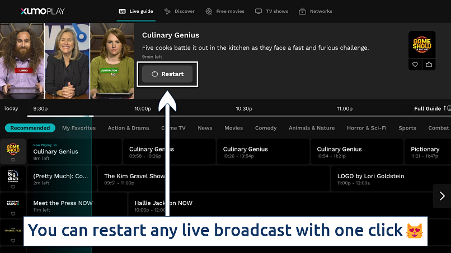
Task: Click the 10:30p time marker
Action: click(244, 108)
